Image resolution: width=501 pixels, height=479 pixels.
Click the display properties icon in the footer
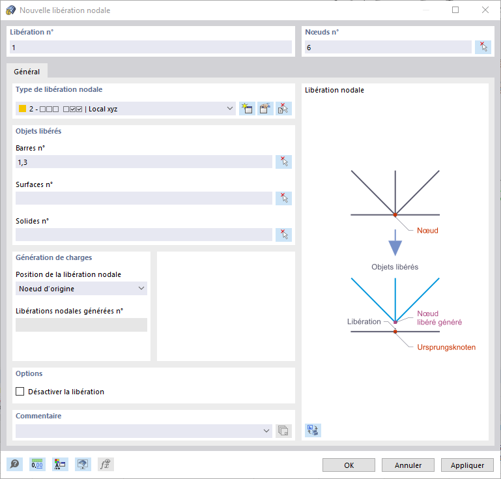pos(60,464)
